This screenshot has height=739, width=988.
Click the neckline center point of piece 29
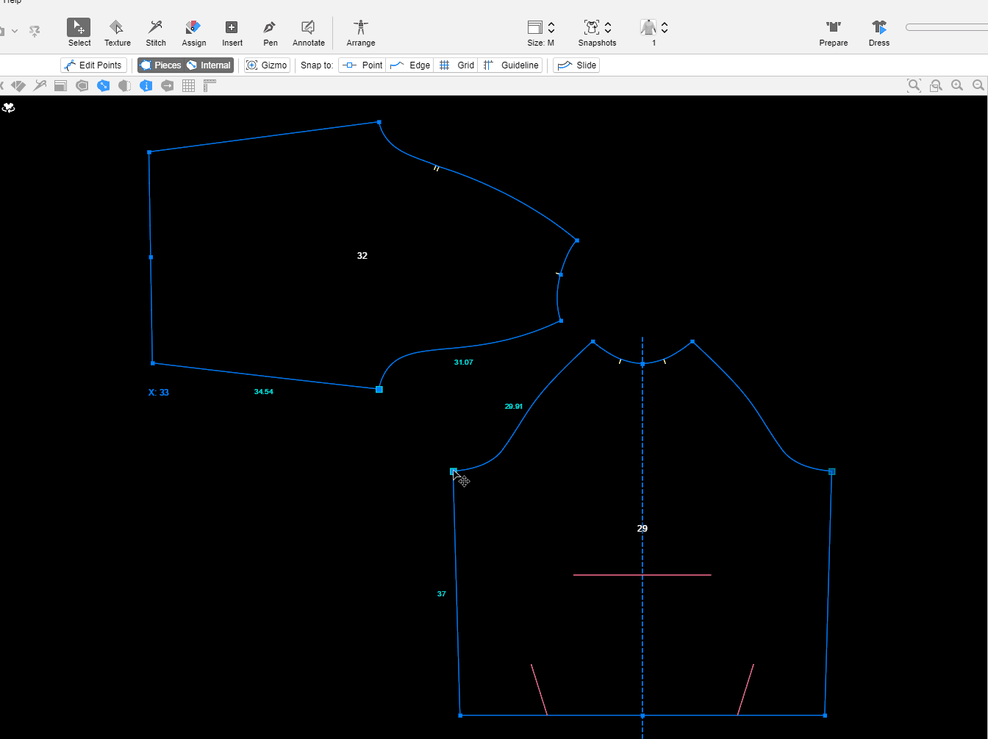[x=642, y=364]
